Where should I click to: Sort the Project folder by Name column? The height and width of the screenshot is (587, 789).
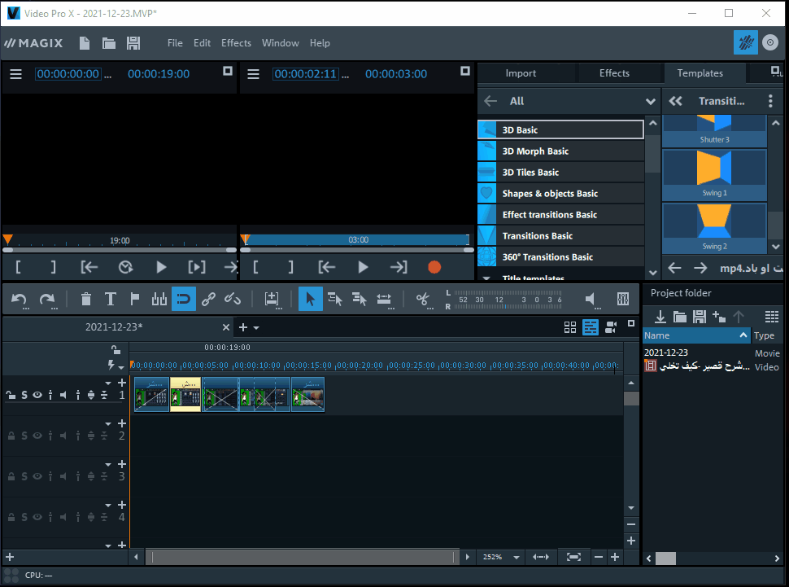pos(697,335)
